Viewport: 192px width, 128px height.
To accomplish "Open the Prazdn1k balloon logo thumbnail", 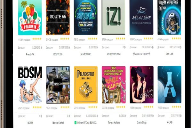I will pyautogui.click(x=30, y=18).
